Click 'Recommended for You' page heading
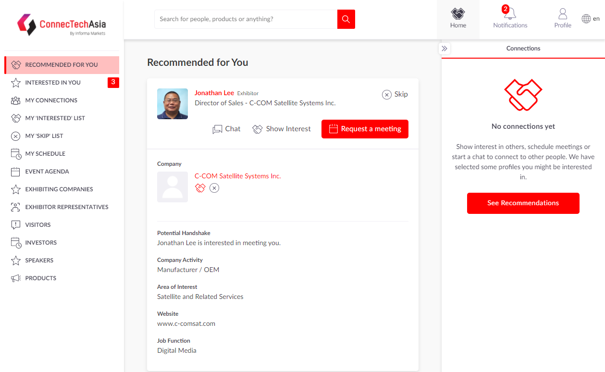This screenshot has height=372, width=605. tap(198, 62)
